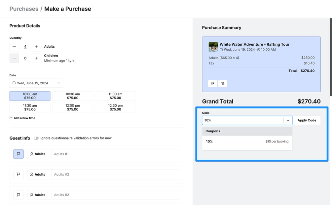This screenshot has width=332, height=205.
Task: Click the calendar icon inside the Date field
Action: coord(14,83)
